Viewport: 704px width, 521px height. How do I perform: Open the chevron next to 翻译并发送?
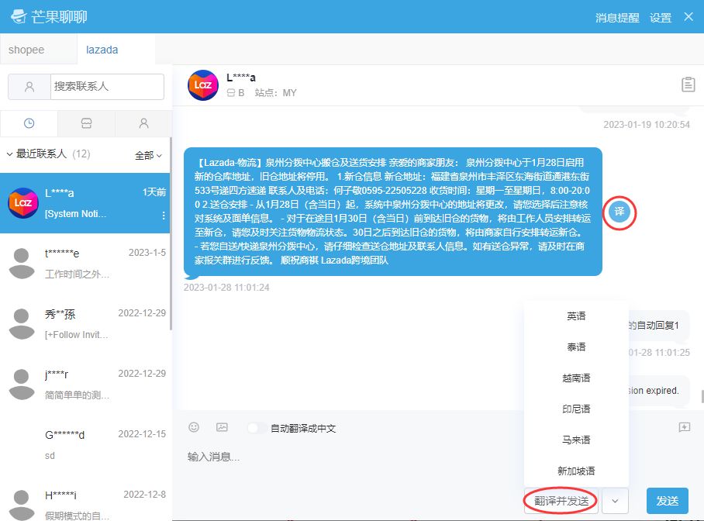[615, 501]
